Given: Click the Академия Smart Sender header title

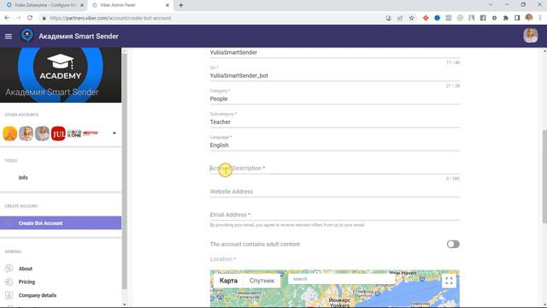Looking at the screenshot, I should pyautogui.click(x=79, y=36).
